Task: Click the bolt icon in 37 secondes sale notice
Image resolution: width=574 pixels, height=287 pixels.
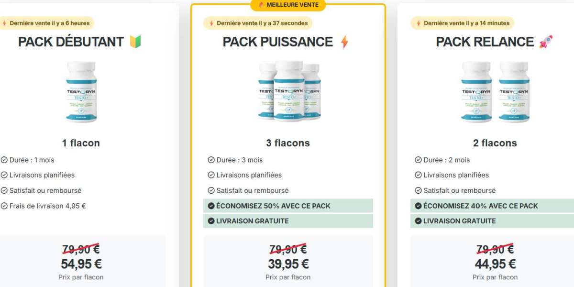Action: 211,23
